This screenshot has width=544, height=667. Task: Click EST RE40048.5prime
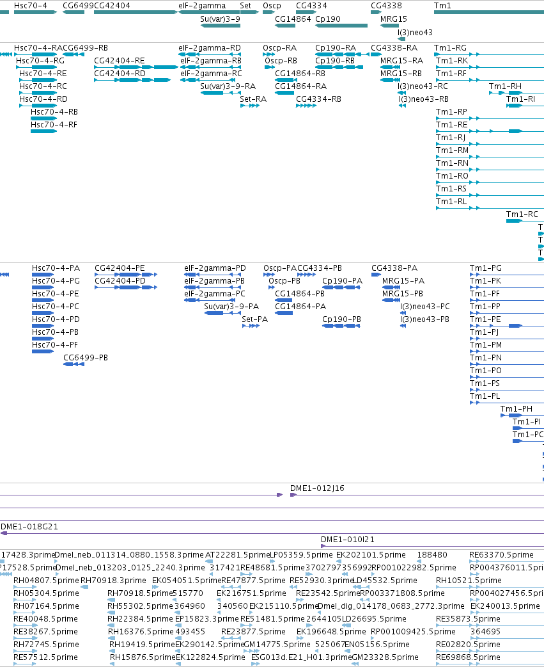click(46, 619)
